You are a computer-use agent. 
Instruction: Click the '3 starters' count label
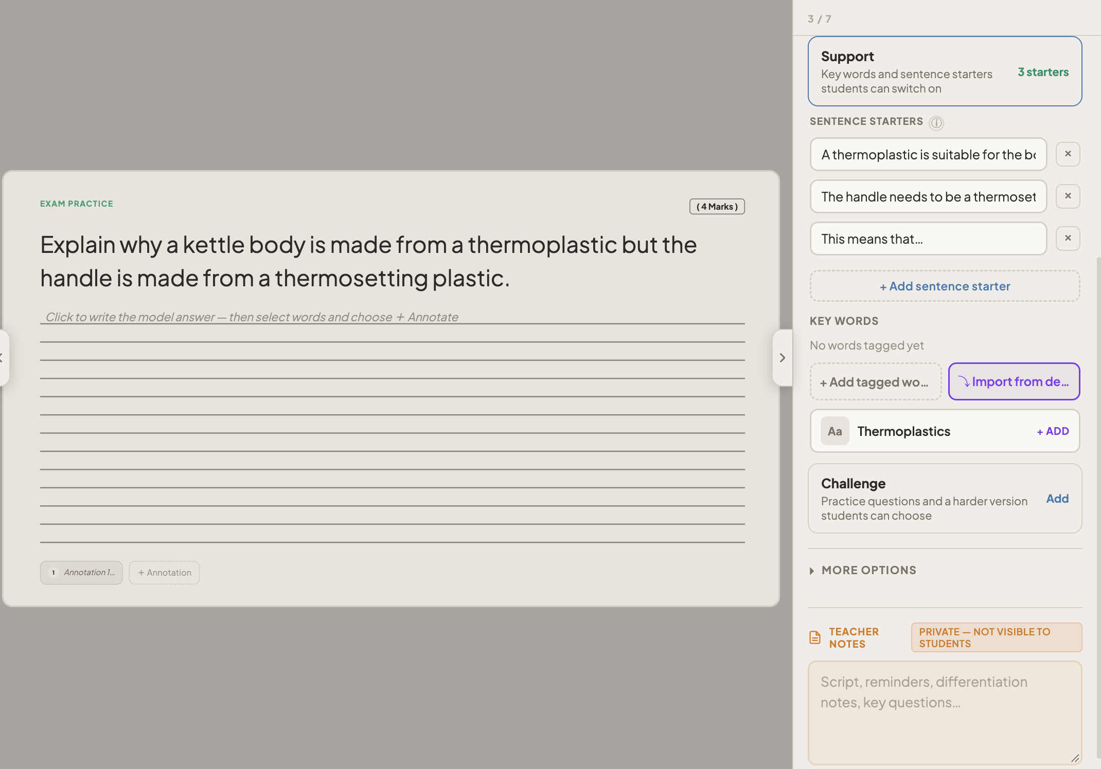[1043, 71]
